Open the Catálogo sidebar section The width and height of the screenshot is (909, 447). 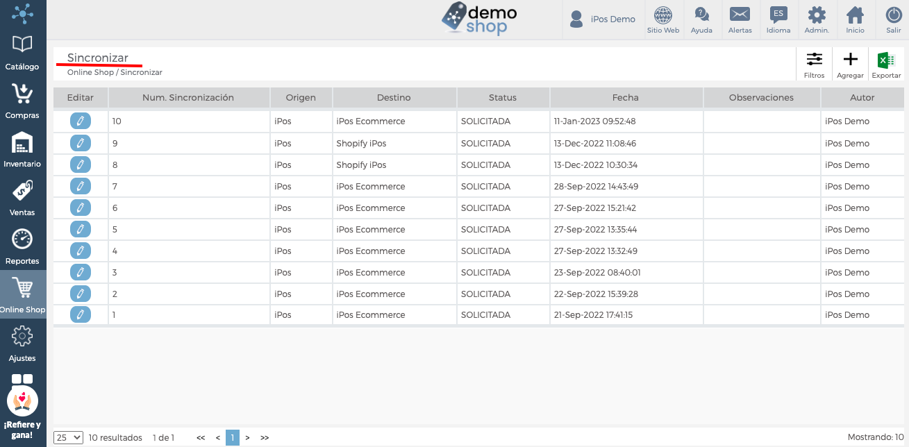point(22,52)
